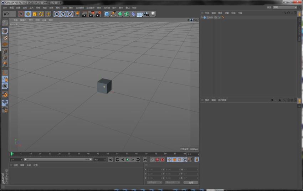This screenshot has height=191, width=303.
Task: Toggle parameter P keyframe recording
Action: point(185,160)
